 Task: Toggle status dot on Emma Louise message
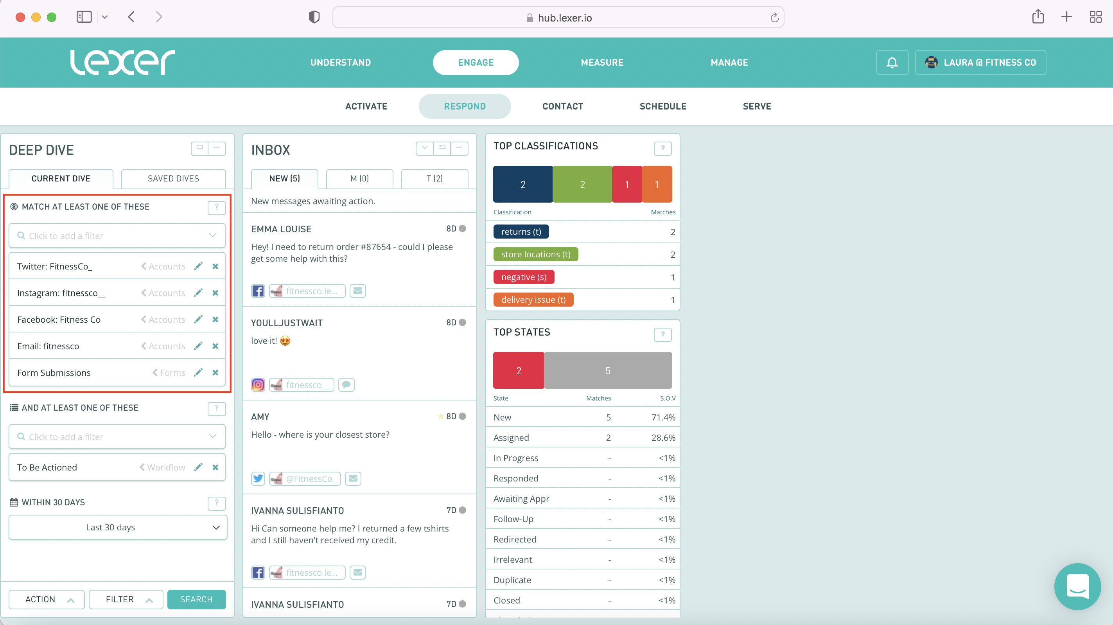463,229
